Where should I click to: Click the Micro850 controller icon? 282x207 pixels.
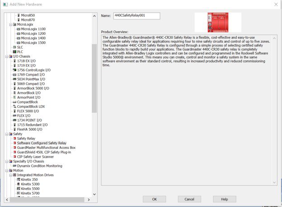click(19, 15)
